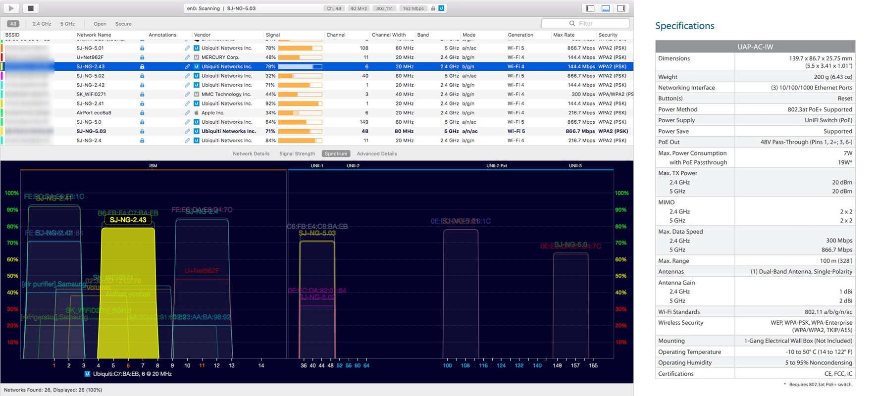Show only Open networks

click(100, 24)
